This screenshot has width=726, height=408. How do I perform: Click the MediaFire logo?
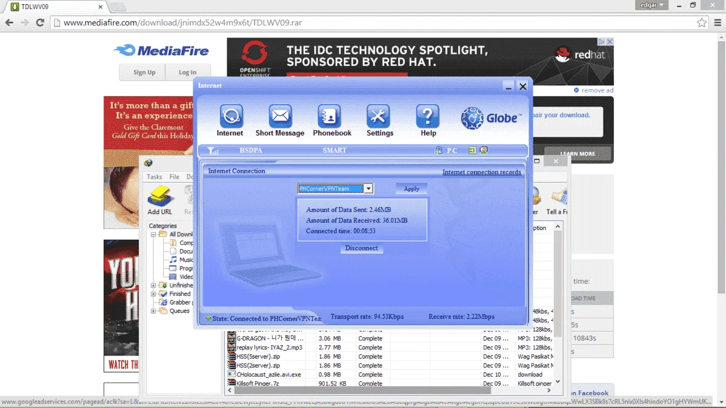tap(161, 50)
